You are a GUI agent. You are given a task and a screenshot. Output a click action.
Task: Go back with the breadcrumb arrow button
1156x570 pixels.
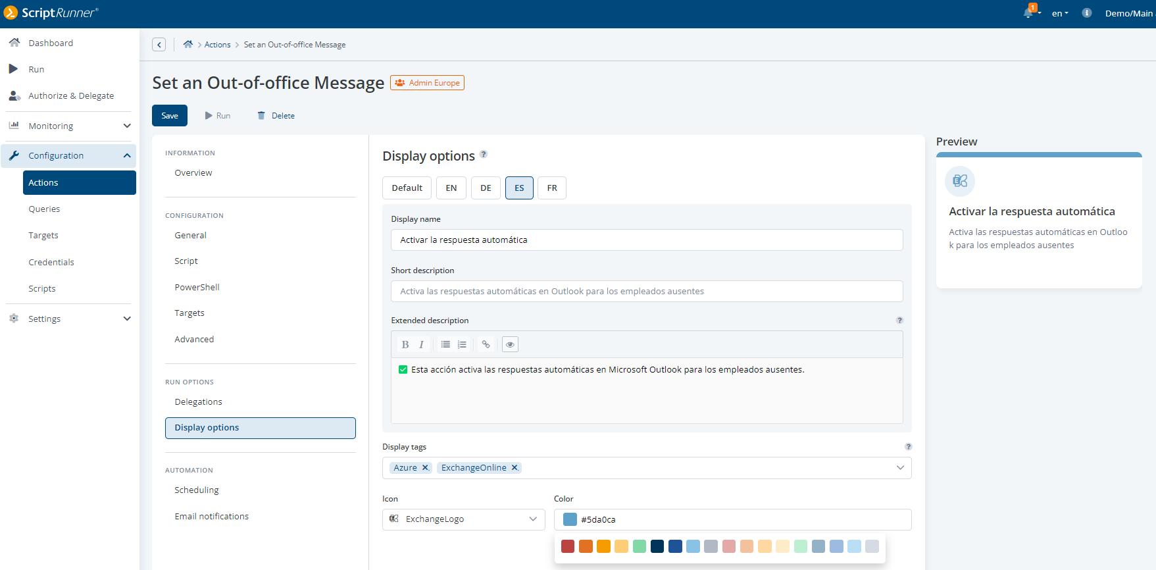coord(159,45)
